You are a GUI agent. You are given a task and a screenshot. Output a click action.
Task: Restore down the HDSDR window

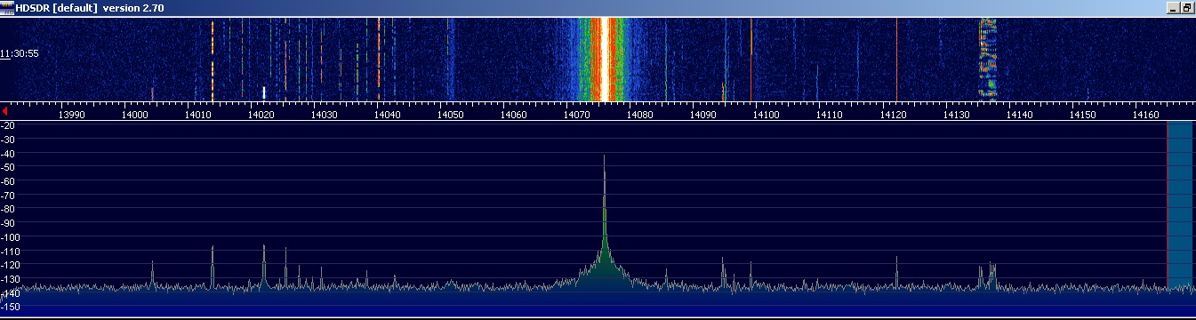1187,7
